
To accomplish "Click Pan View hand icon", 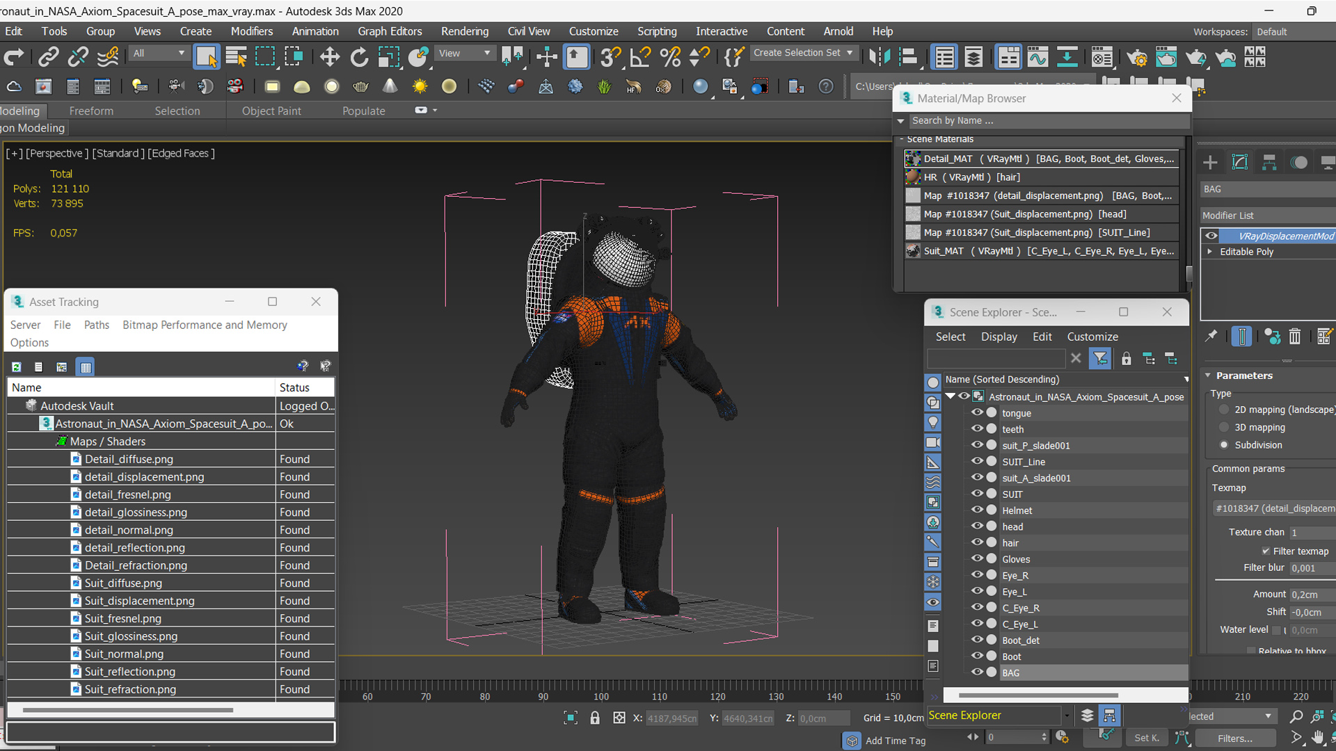I will (x=1318, y=737).
